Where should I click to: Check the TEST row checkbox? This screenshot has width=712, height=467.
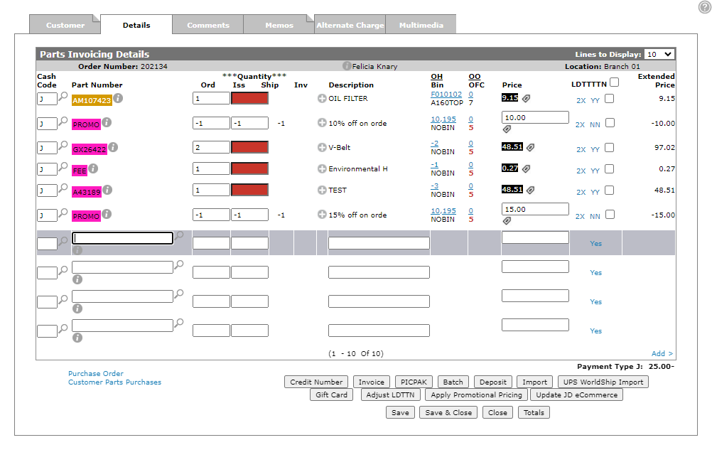pos(609,190)
